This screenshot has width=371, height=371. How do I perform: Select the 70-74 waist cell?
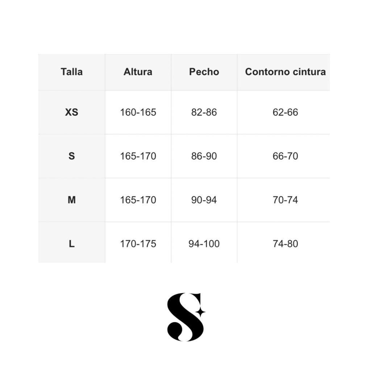coord(285,200)
